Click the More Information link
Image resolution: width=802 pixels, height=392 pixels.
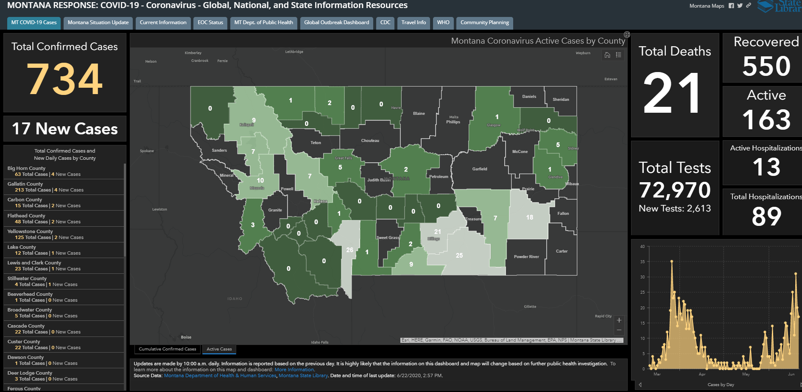point(294,370)
